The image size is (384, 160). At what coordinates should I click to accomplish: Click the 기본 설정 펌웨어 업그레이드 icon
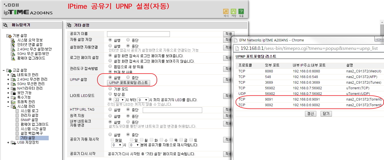pos(13,58)
